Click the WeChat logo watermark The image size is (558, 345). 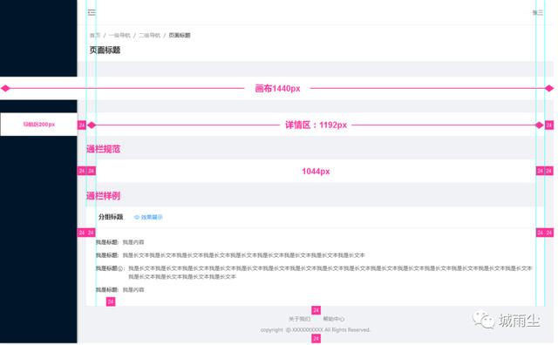(484, 320)
